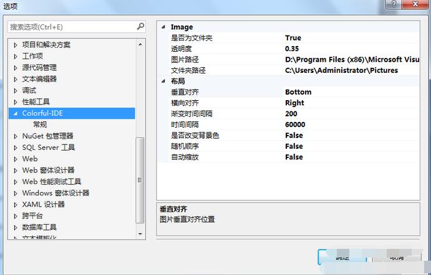This screenshot has height=275, width=431.
Task: Click the 横向对齐 Right value
Action: click(x=352, y=103)
